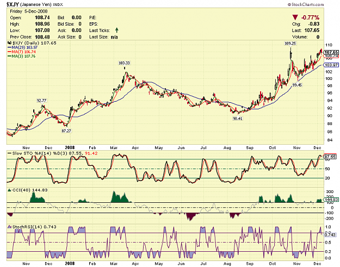Click the Last Size n/a value
The height and width of the screenshot is (267, 340).
click(114, 37)
